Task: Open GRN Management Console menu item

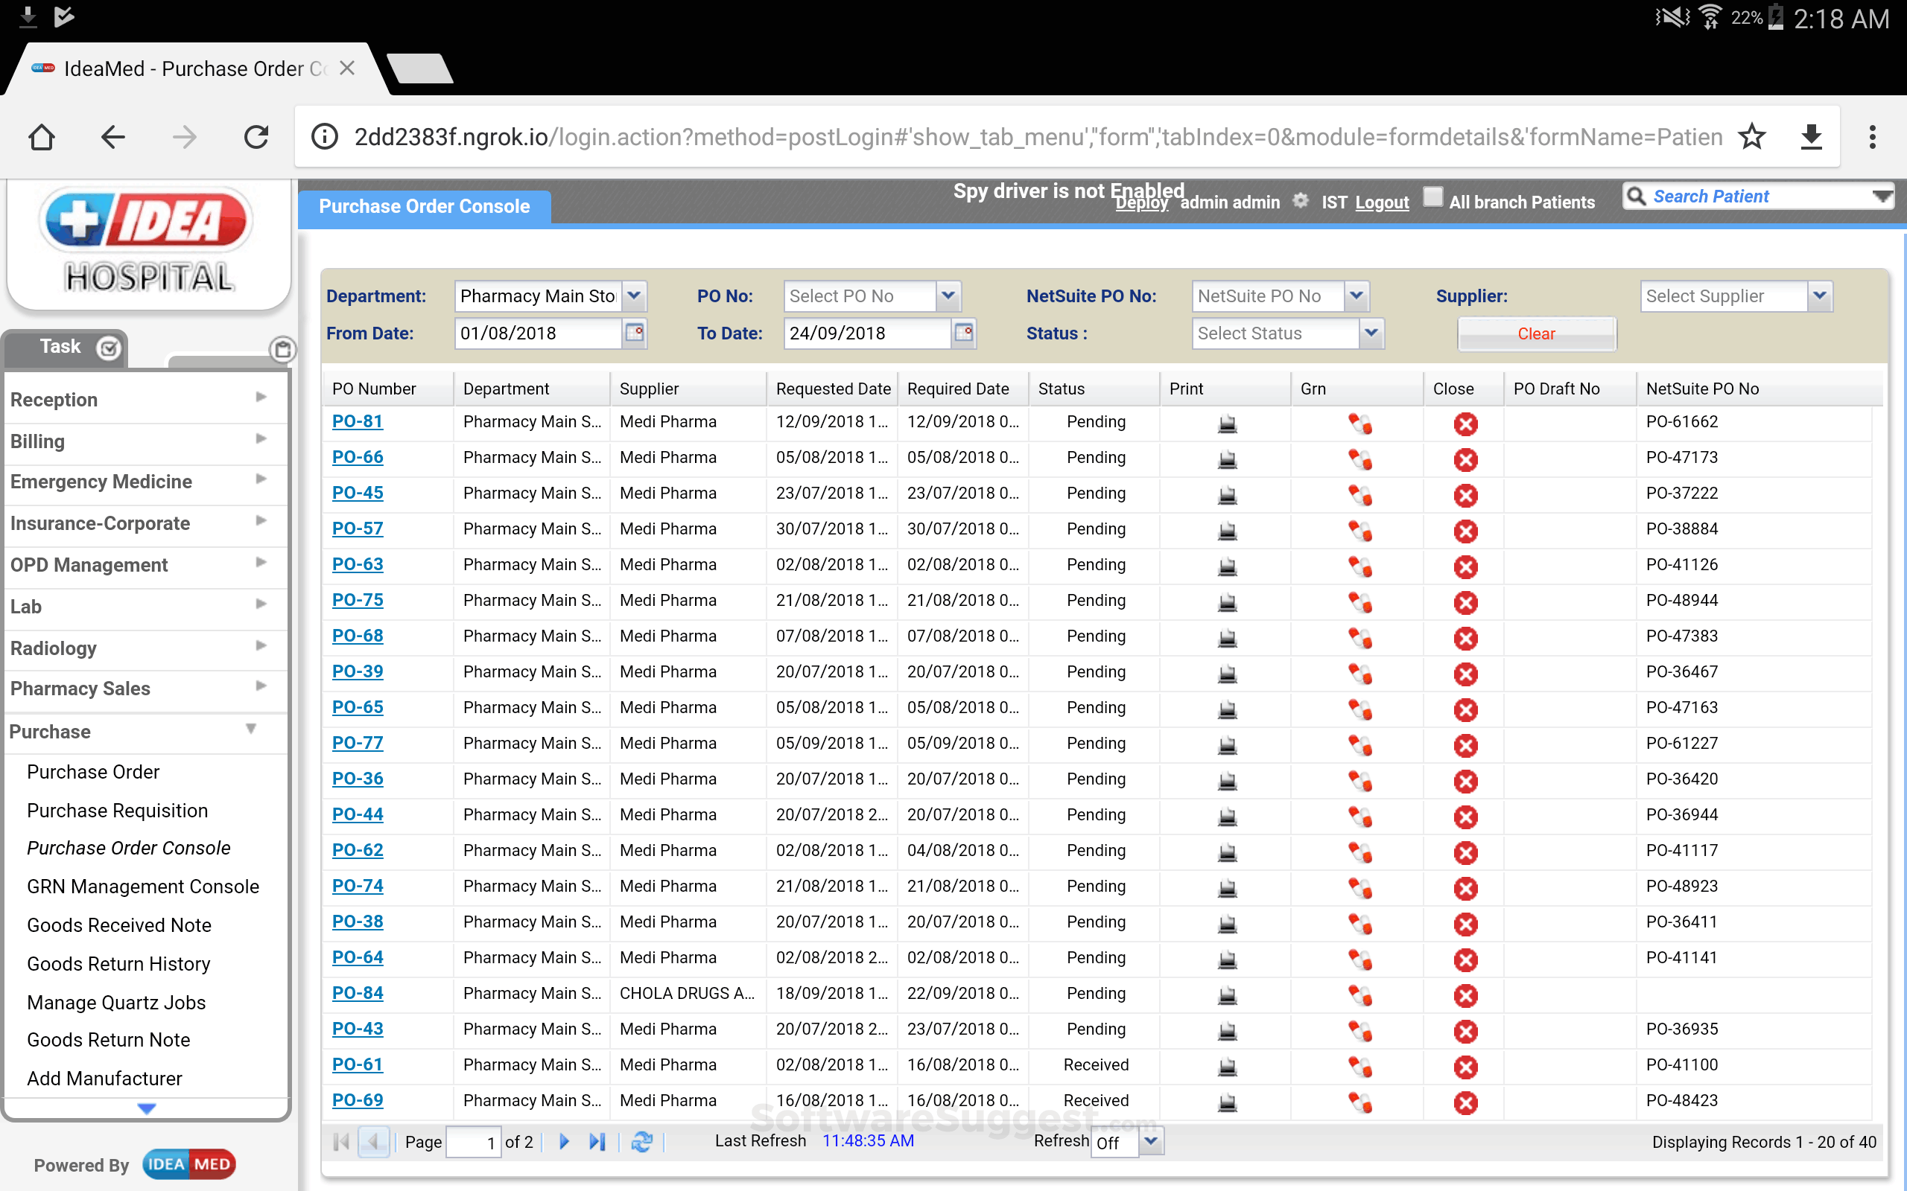Action: pos(142,886)
